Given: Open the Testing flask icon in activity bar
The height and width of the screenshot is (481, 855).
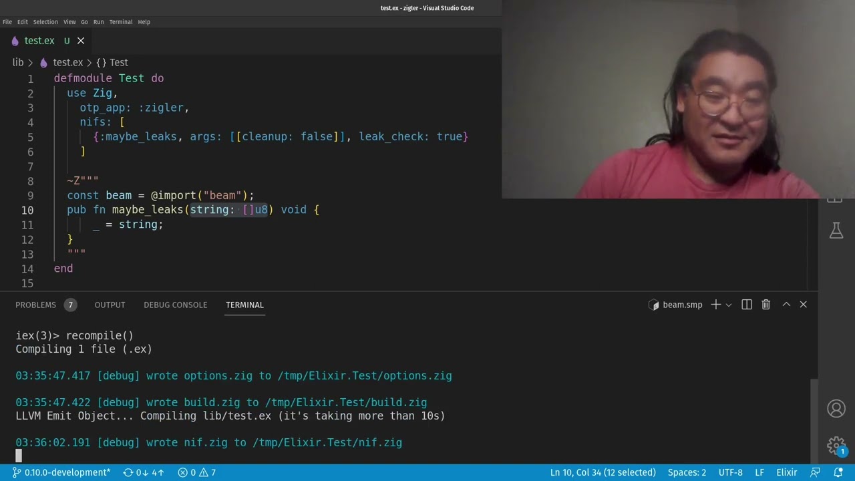Looking at the screenshot, I should (x=836, y=232).
